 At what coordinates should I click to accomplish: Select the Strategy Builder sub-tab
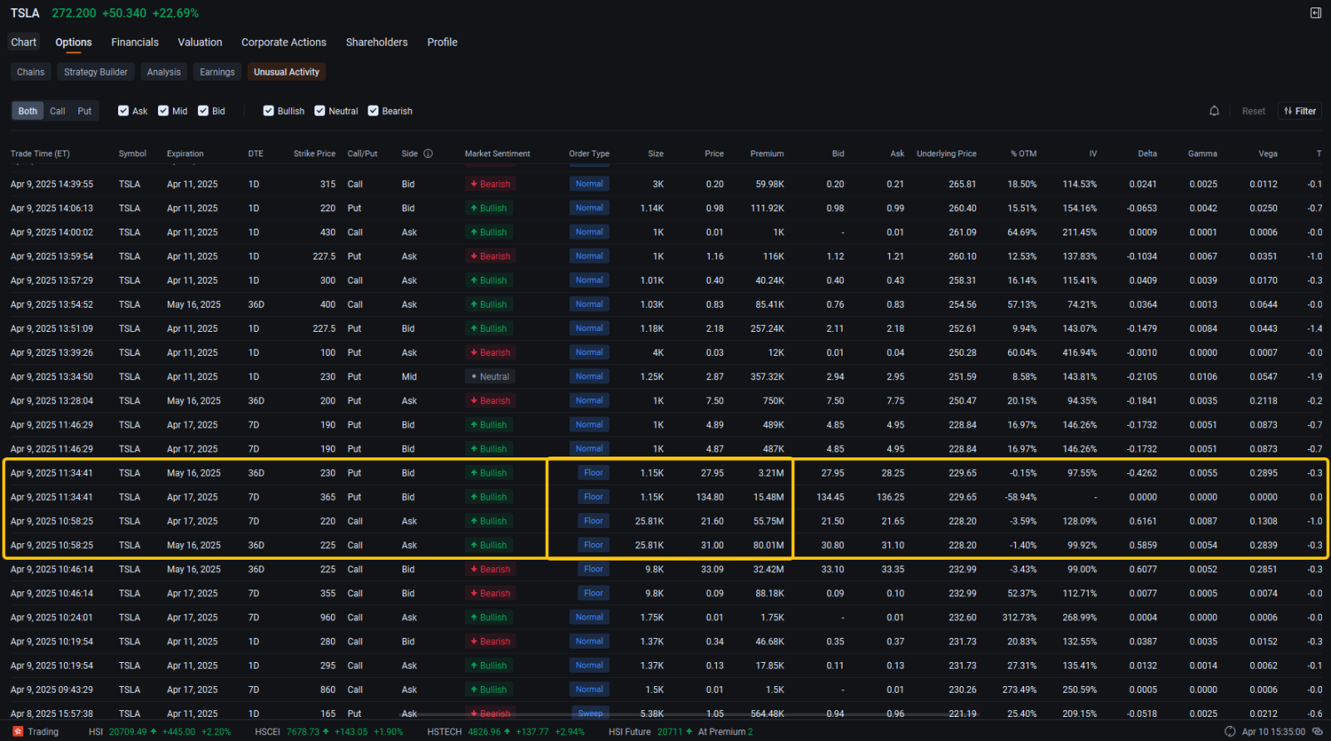click(x=96, y=72)
